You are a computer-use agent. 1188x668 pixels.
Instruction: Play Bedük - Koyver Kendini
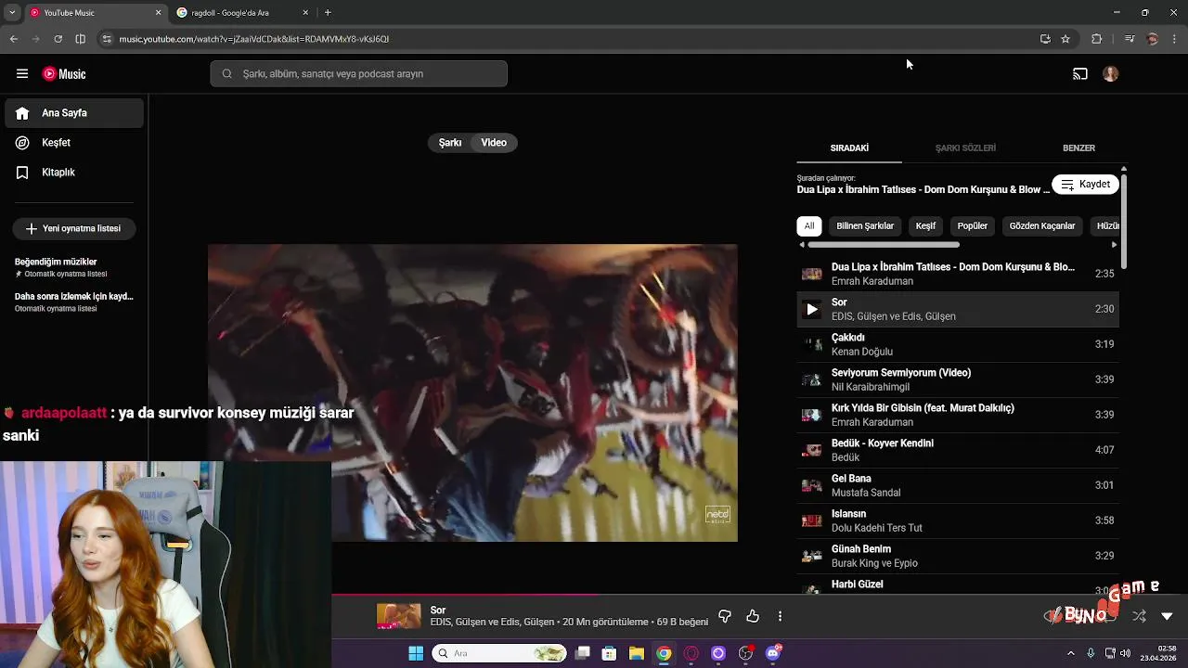tap(958, 450)
